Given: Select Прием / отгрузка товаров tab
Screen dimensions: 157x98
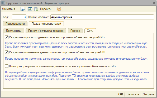Looking at the screenshot, I should click(x=46, y=30).
